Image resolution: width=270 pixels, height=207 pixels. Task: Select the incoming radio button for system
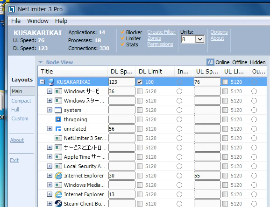pos(179,110)
